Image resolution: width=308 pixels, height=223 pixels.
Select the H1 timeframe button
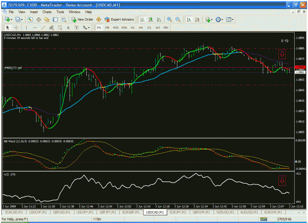133,28
